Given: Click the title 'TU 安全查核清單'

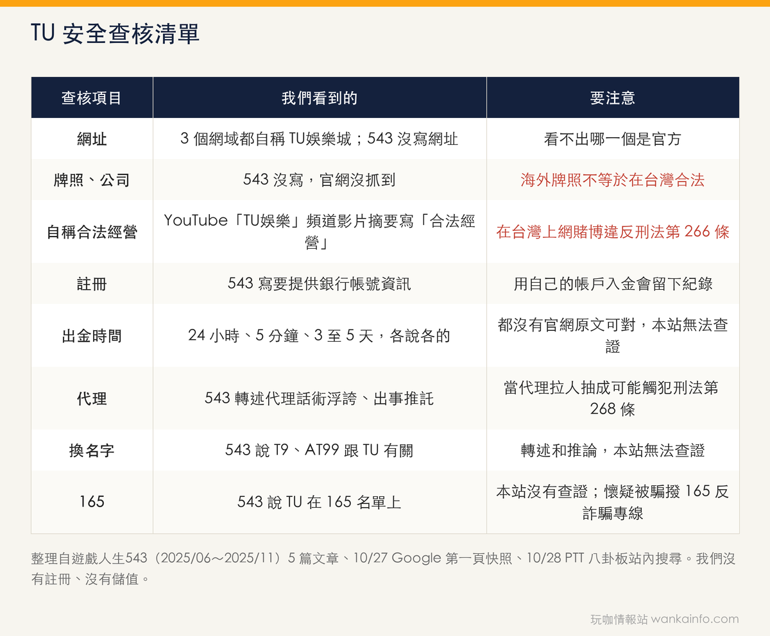Looking at the screenshot, I should [115, 34].
